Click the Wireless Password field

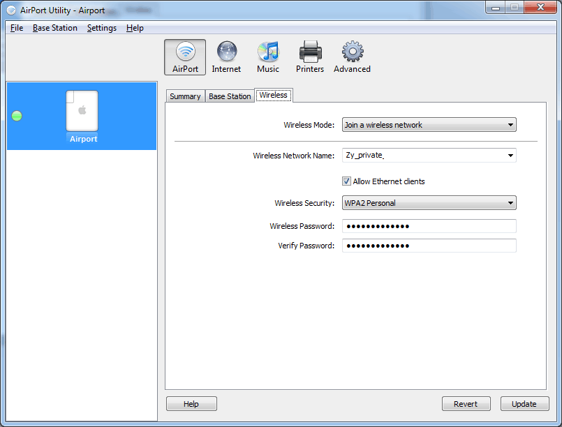(429, 226)
